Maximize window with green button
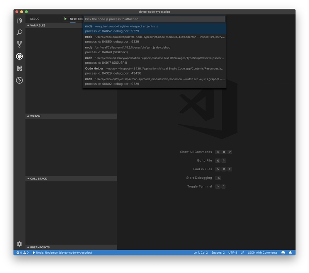The image size is (309, 273). [26, 12]
